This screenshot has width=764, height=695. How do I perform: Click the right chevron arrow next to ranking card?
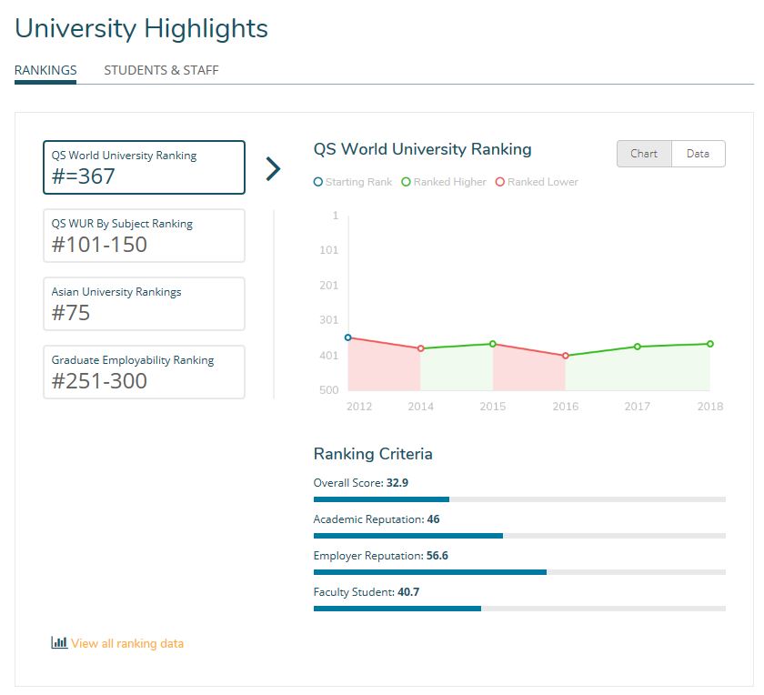coord(274,169)
